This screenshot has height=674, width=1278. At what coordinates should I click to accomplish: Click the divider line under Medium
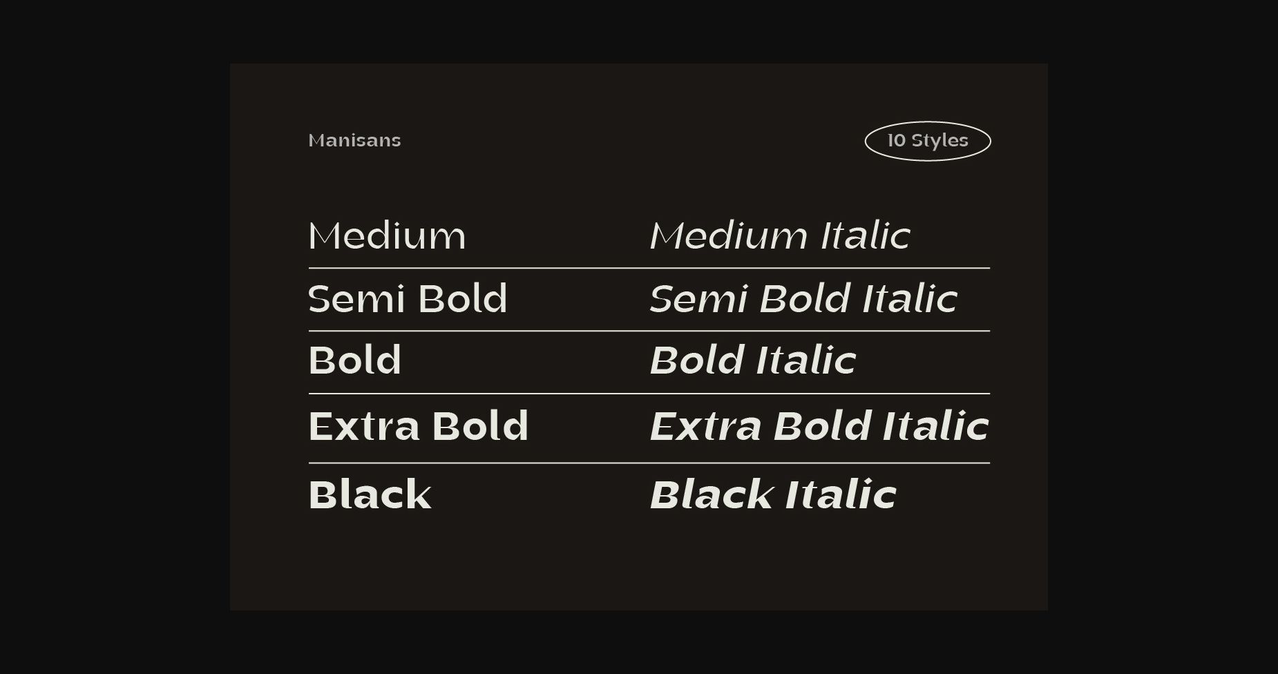tap(649, 268)
